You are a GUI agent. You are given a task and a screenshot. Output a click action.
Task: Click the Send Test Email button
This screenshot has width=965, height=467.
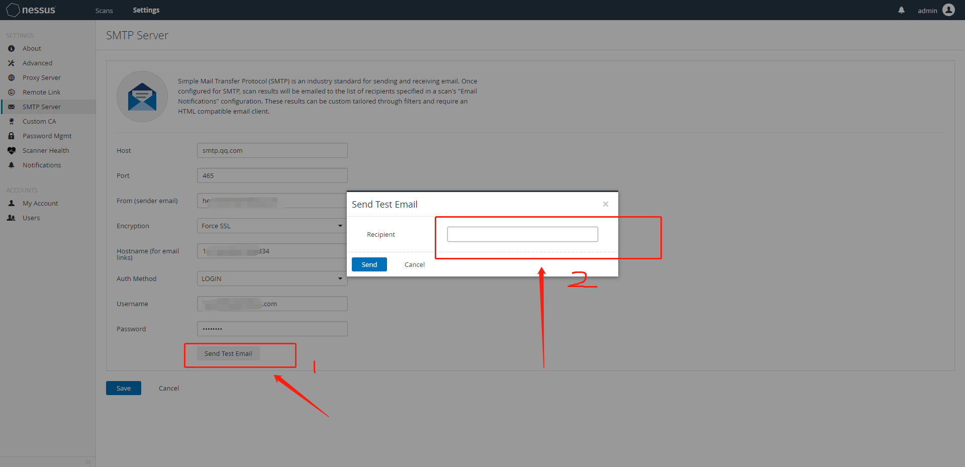(228, 353)
